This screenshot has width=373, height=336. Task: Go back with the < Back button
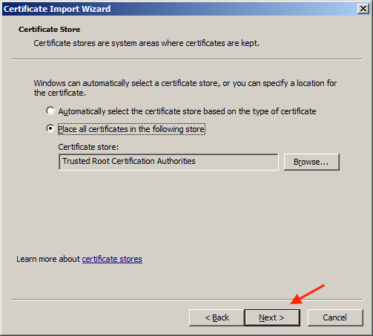217,317
